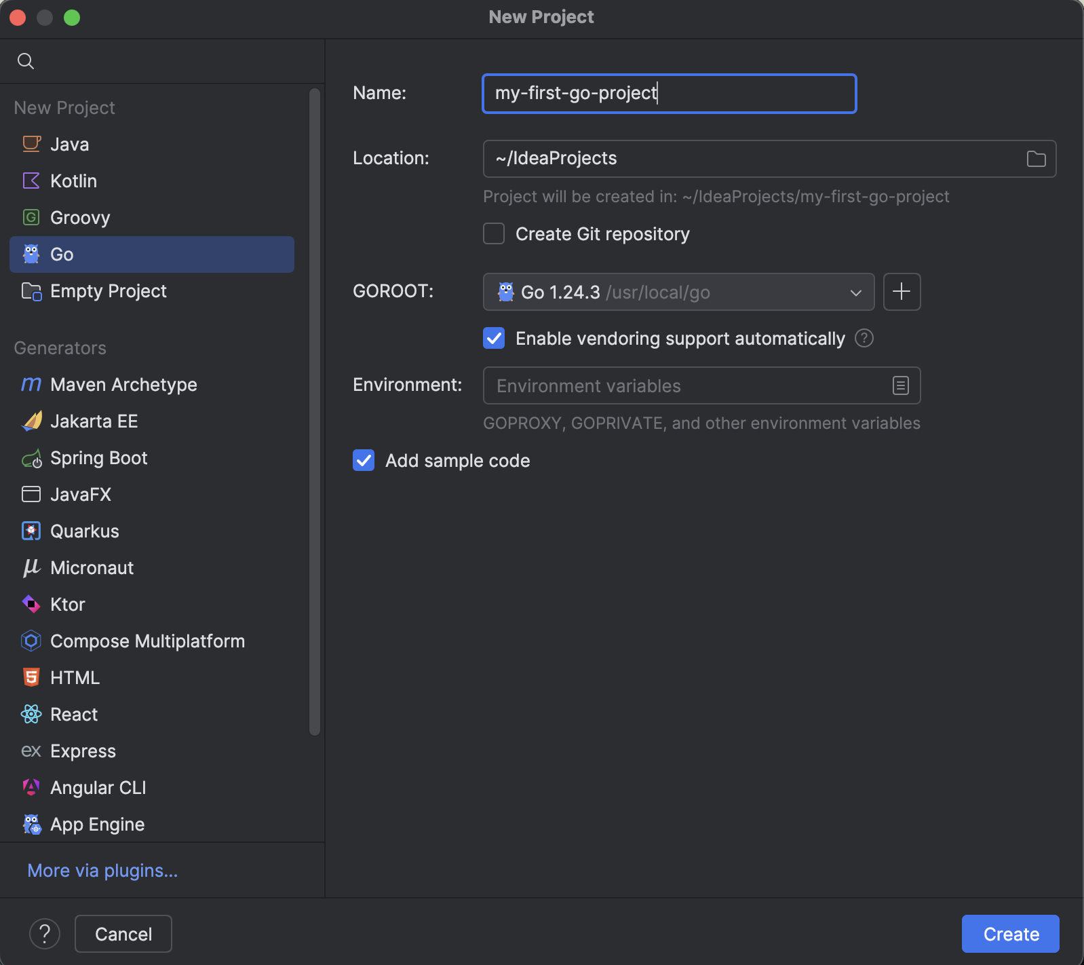Expand the GOROOT Go 1.24.3 dropdown
This screenshot has height=965, width=1084.
tap(678, 292)
